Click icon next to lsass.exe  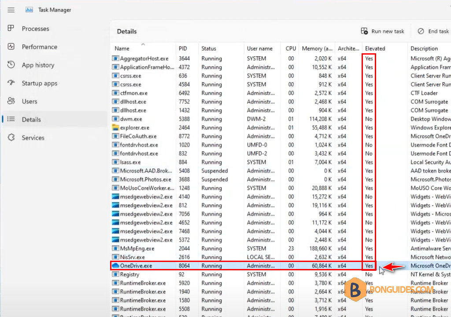point(115,162)
